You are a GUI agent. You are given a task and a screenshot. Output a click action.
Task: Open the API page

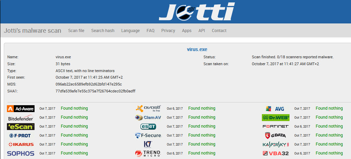coord(202,31)
